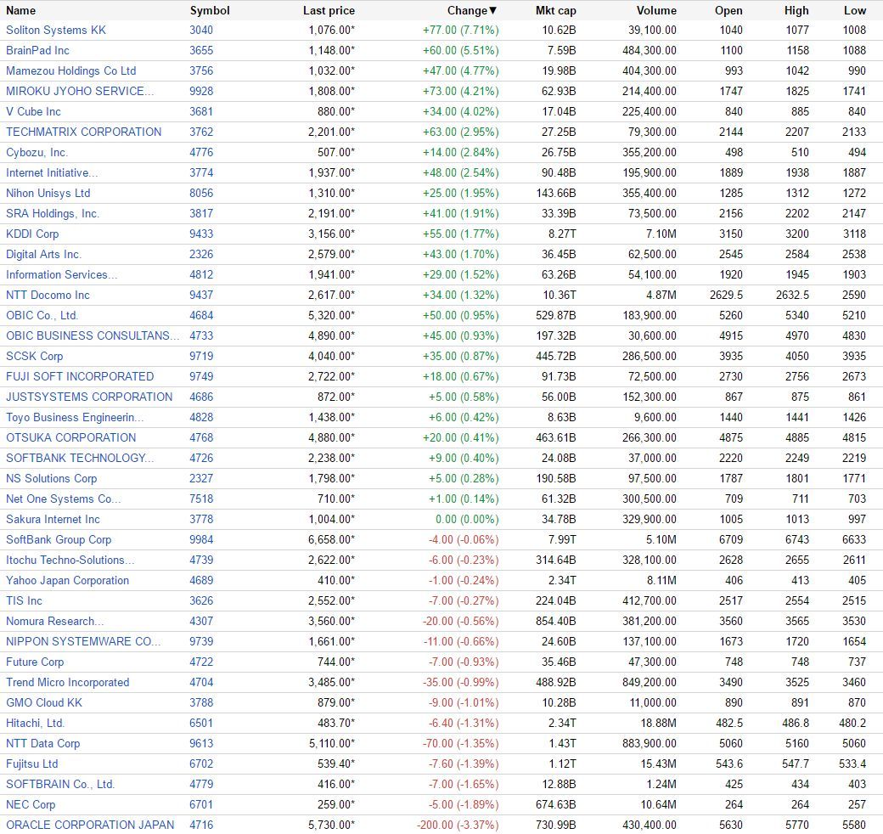Open NS Solutions Corp link
This screenshot has width=883, height=834.
[51, 479]
